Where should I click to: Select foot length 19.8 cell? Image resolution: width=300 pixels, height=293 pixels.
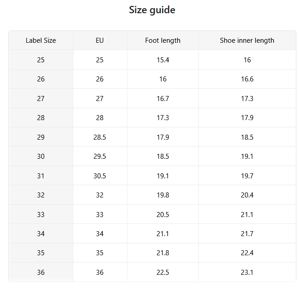point(163,195)
